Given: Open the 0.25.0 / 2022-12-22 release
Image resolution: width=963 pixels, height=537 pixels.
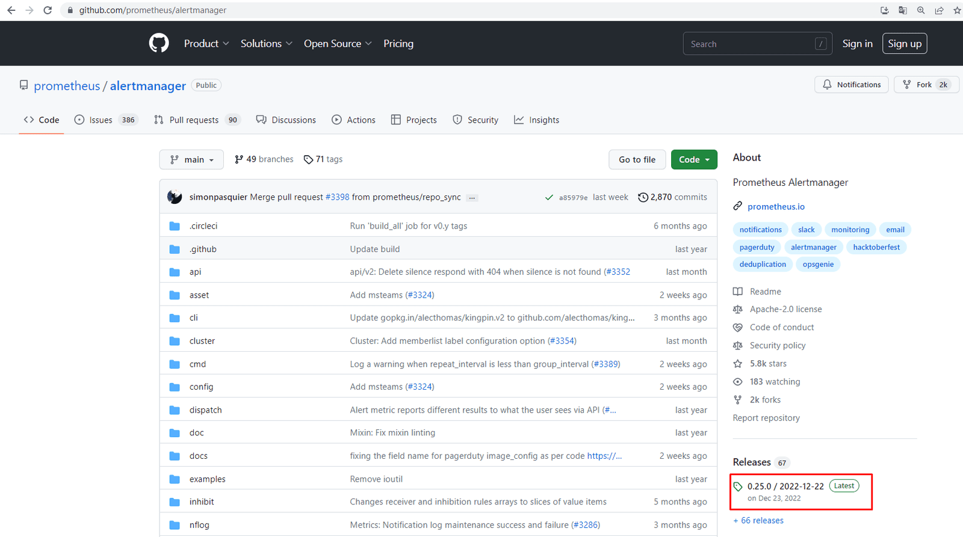Looking at the screenshot, I should coord(785,486).
